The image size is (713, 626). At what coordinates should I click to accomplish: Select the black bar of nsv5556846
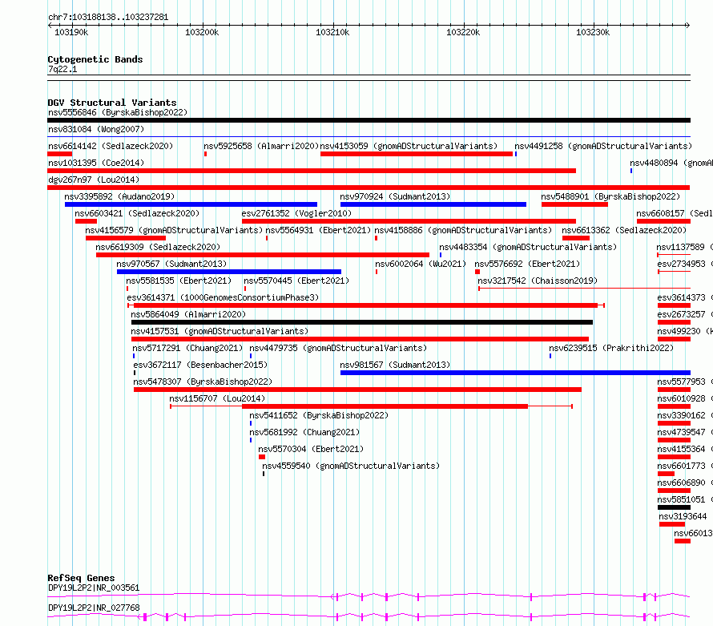pyautogui.click(x=369, y=120)
